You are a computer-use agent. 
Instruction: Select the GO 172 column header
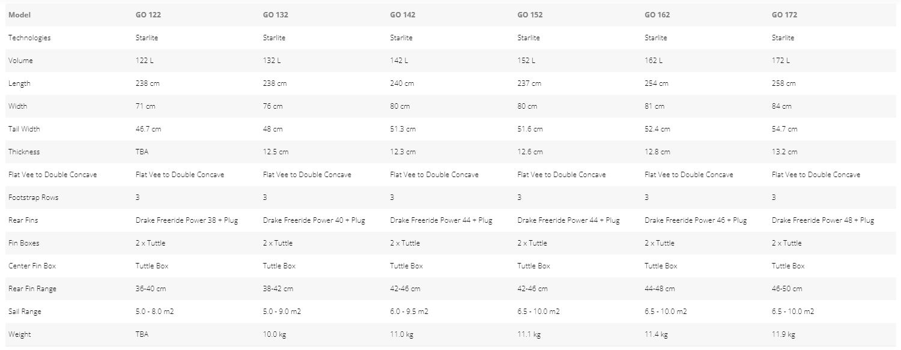784,15
